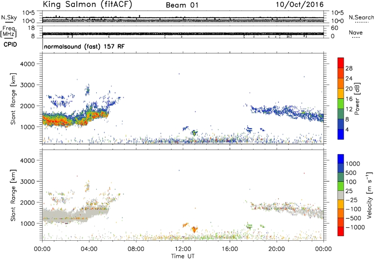Image resolution: width=374 pixels, height=259 pixels.
Task: Click the "Power [dB]" color bar title
Action: tap(357, 99)
